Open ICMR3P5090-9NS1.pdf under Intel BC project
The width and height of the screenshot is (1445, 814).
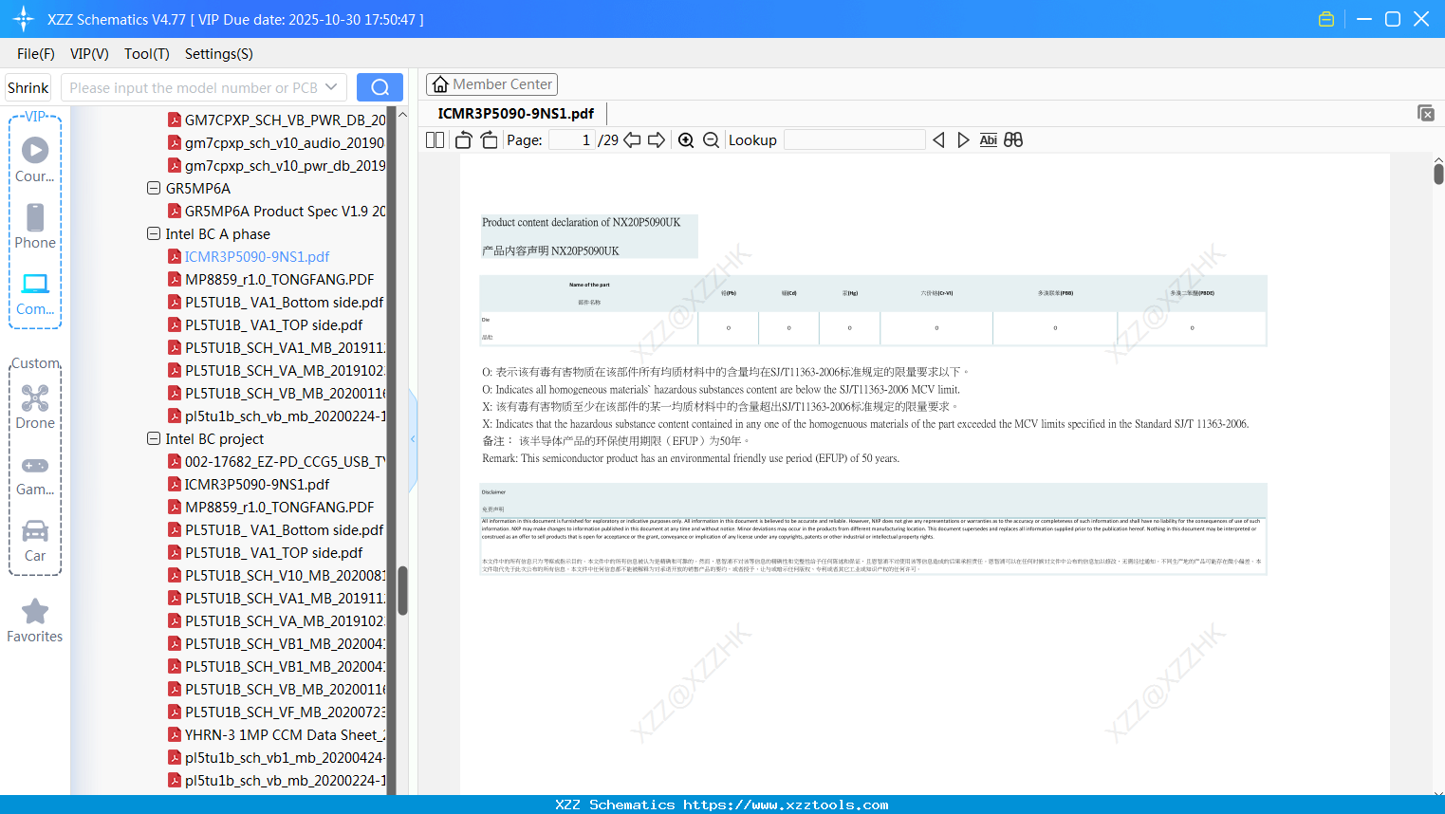pyautogui.click(x=249, y=484)
